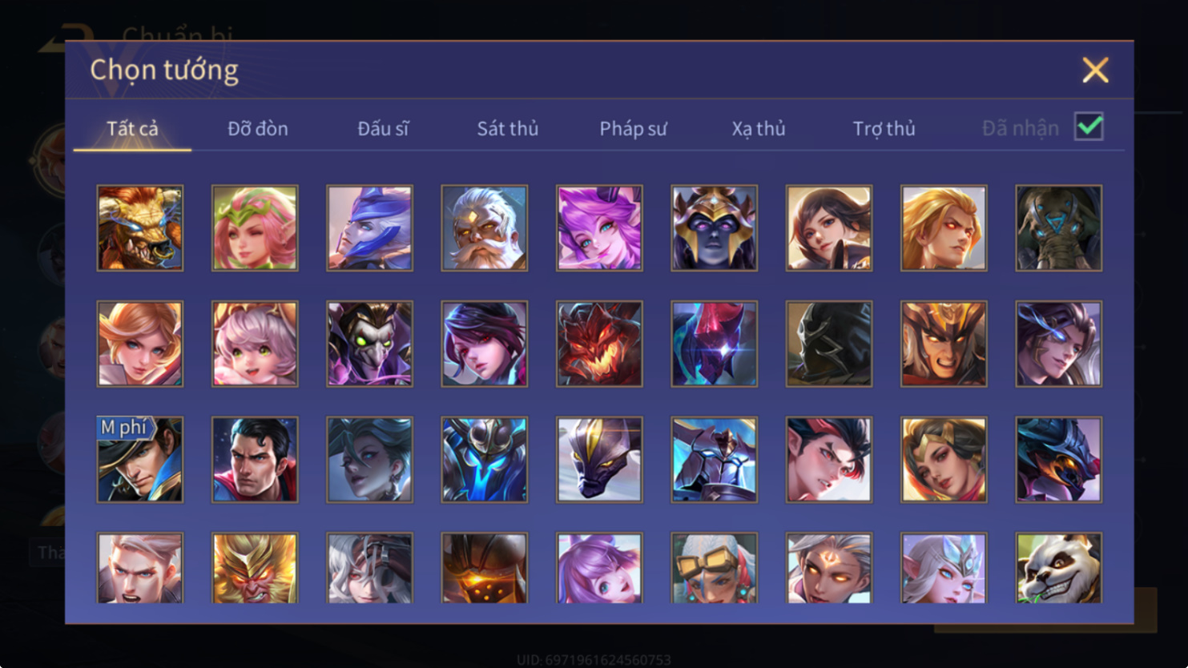Toggle the 'Đã nhận' owned checkbox
The image size is (1188, 668).
coord(1089,127)
